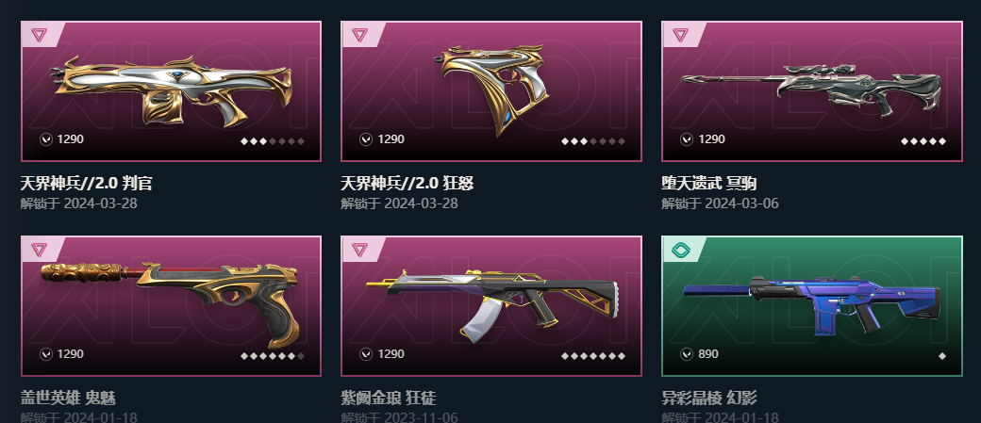The height and width of the screenshot is (423, 981).
Task: Click the single level diamond on 幻影 card
Action: tap(941, 356)
